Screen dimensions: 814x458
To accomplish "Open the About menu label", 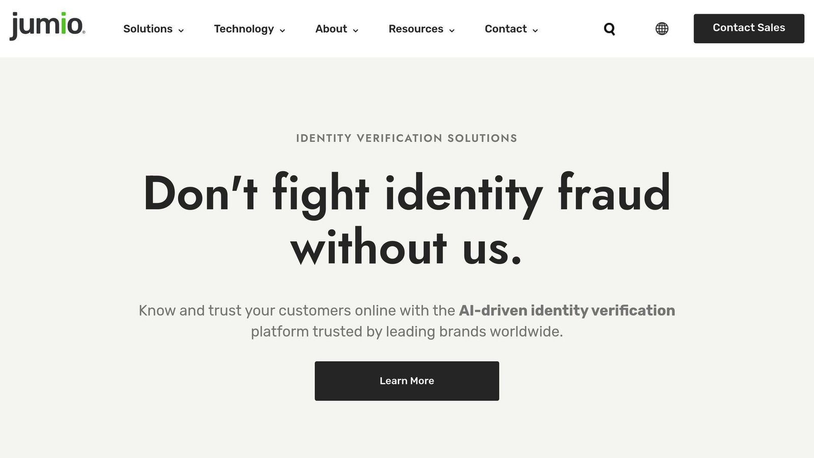I will [331, 29].
